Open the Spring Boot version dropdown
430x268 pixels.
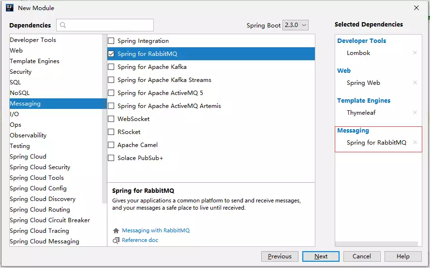296,25
